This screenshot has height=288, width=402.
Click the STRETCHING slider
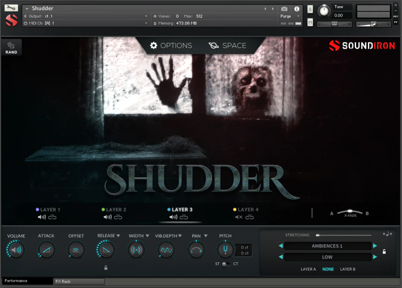pos(343,235)
